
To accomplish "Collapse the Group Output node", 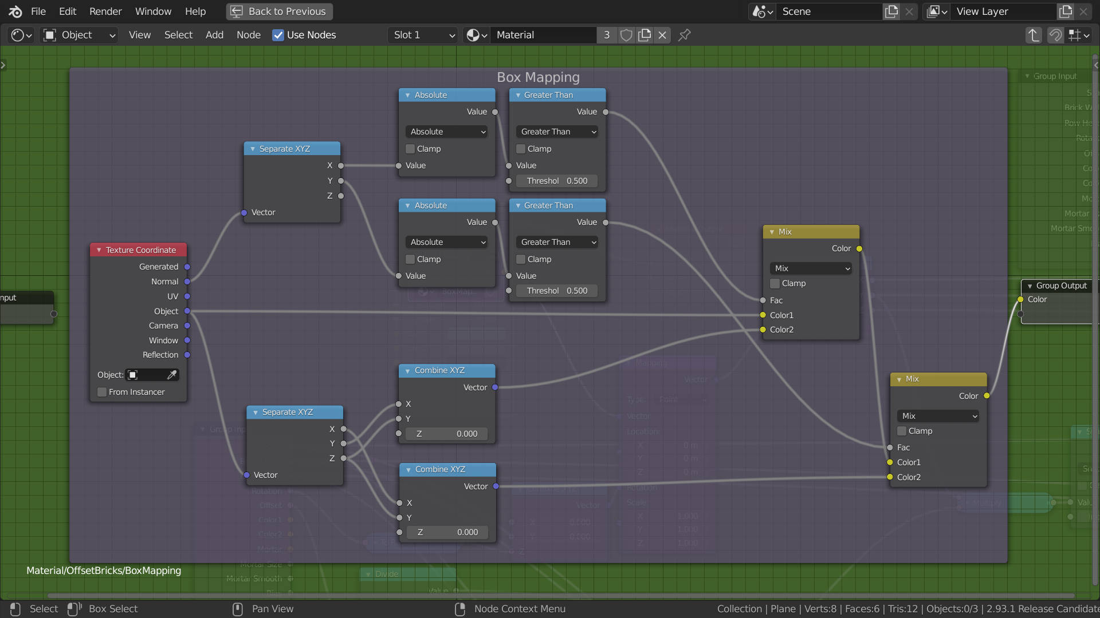I will pyautogui.click(x=1030, y=286).
